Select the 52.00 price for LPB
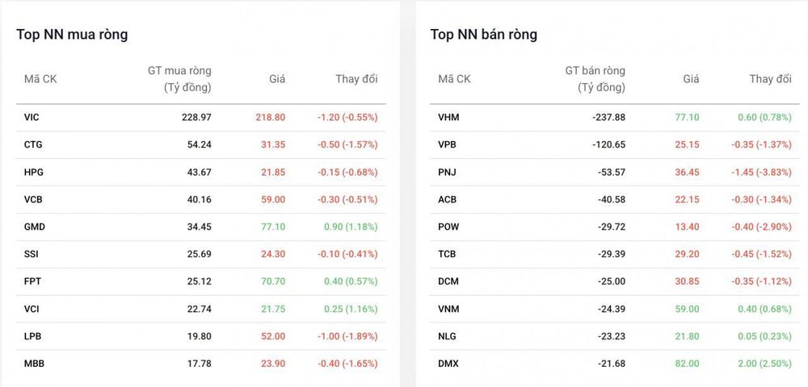The image size is (808, 387). [273, 336]
